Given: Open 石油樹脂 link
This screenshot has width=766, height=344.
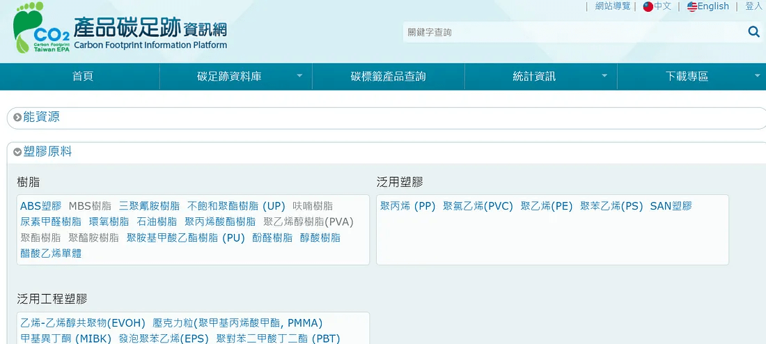Looking at the screenshot, I should point(157,222).
